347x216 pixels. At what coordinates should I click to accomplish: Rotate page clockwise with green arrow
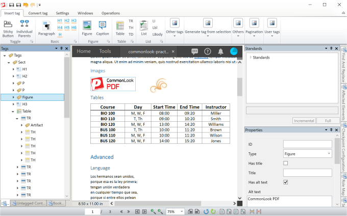click(x=213, y=211)
